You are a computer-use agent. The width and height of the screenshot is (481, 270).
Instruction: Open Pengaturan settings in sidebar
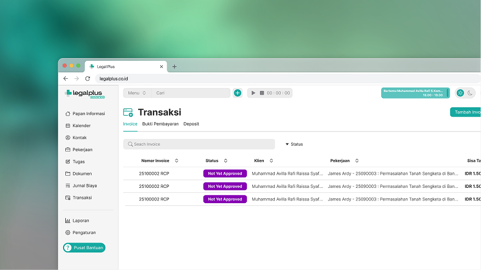pyautogui.click(x=81, y=233)
